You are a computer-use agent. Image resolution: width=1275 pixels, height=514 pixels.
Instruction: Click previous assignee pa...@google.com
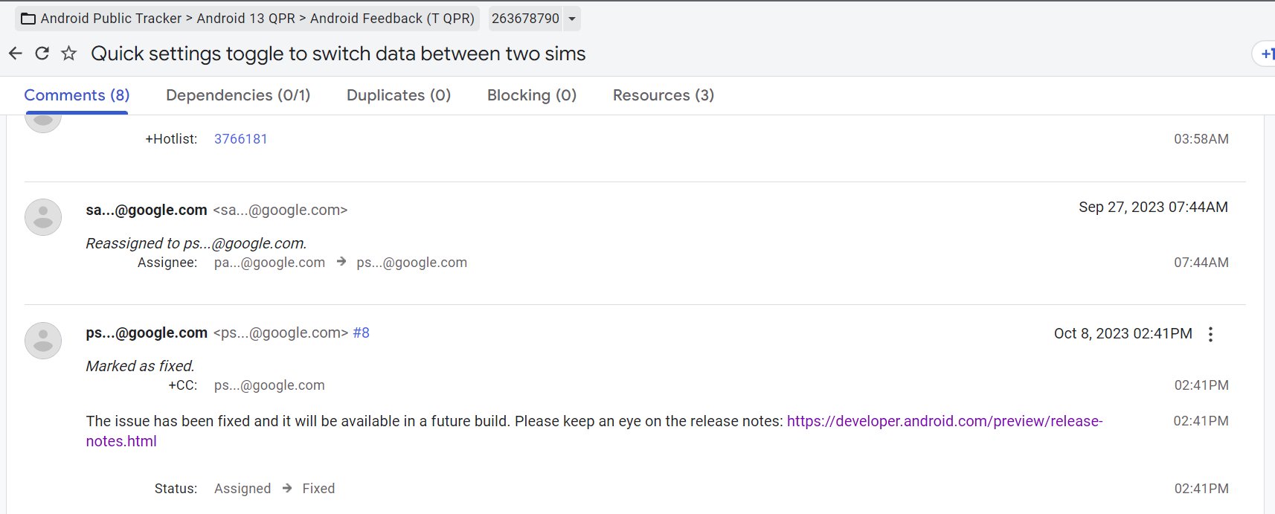coord(269,263)
